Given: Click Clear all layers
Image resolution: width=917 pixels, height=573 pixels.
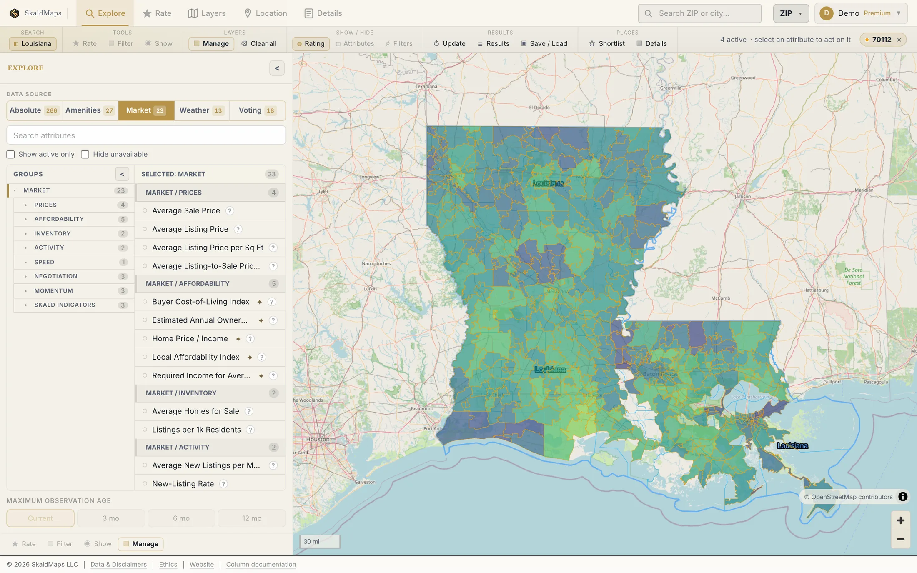Looking at the screenshot, I should (x=258, y=43).
